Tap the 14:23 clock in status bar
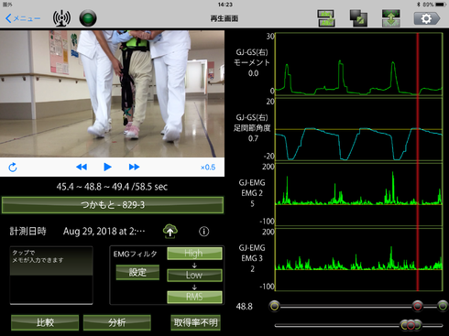Image resolution: width=449 pixels, height=336 pixels. pos(225,5)
